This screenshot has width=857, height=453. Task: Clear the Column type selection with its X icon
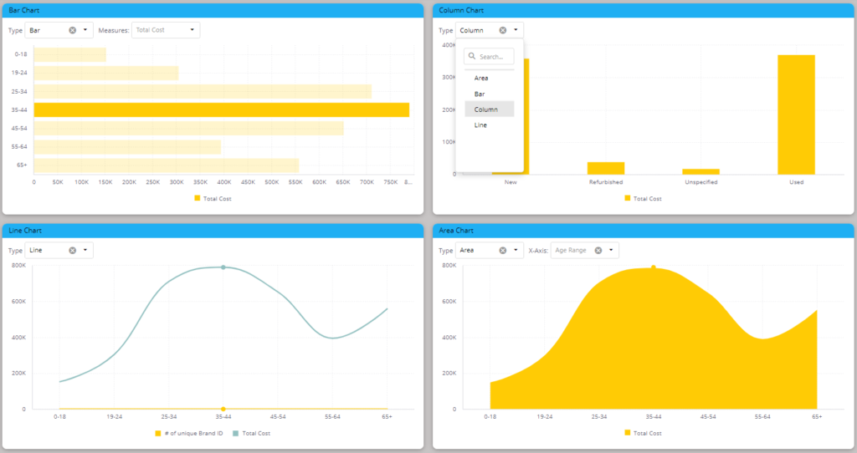tap(503, 30)
